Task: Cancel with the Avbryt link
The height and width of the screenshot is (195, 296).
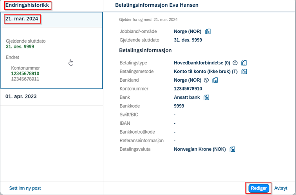Action: tap(281, 188)
